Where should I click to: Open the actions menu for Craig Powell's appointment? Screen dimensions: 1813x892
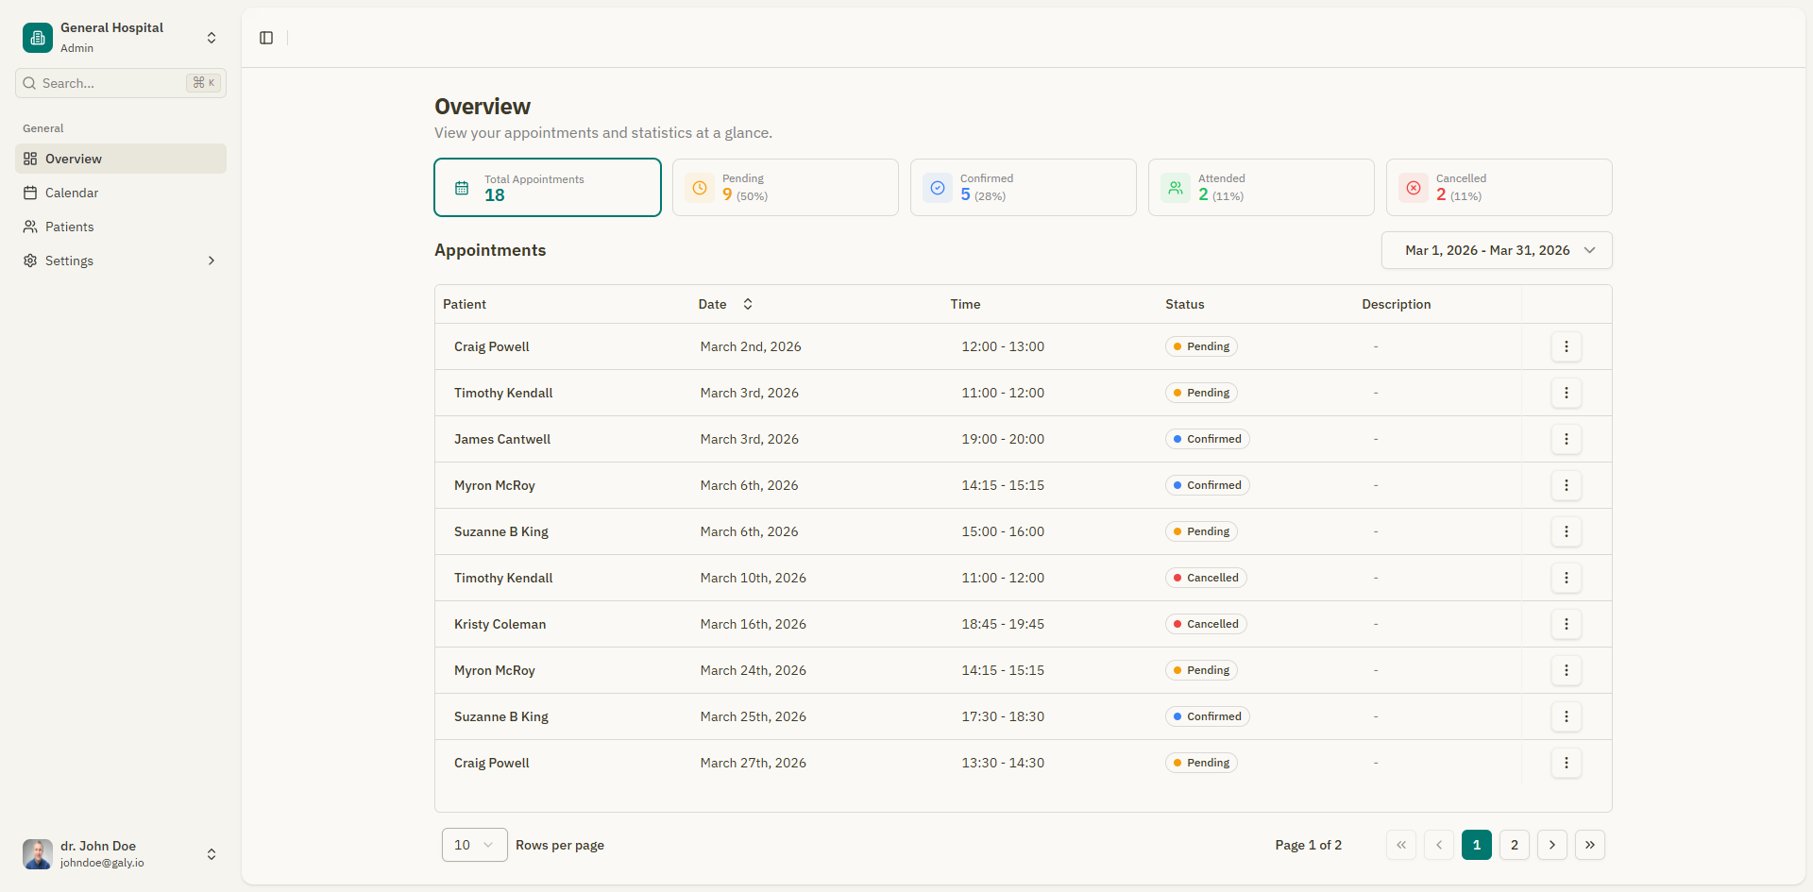click(1567, 346)
